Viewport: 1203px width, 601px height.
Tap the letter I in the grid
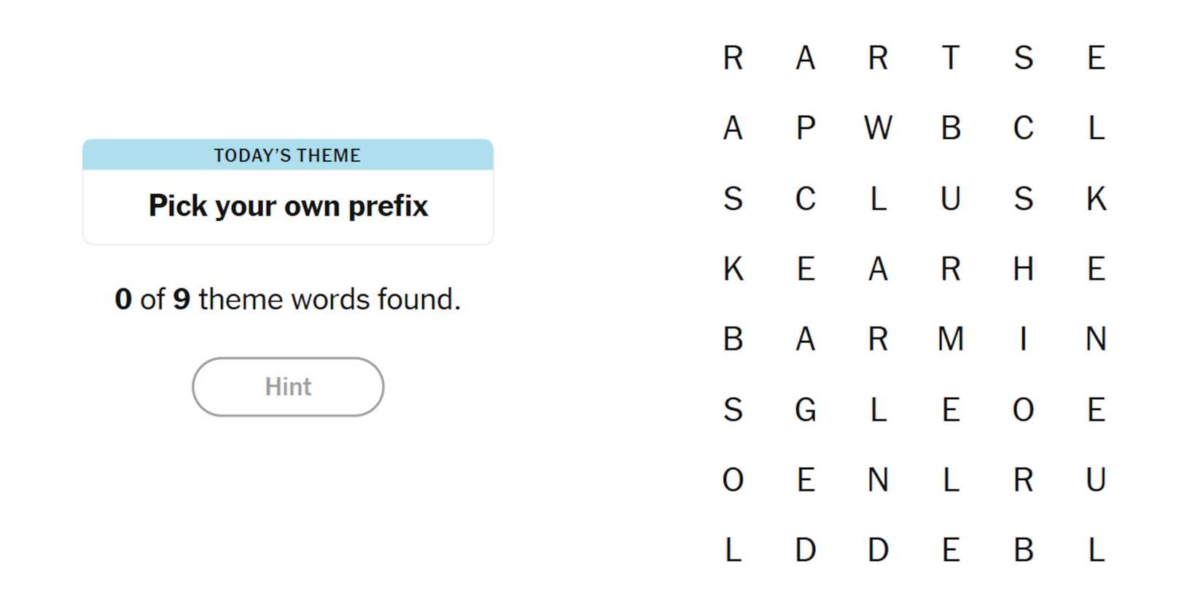tap(1023, 339)
